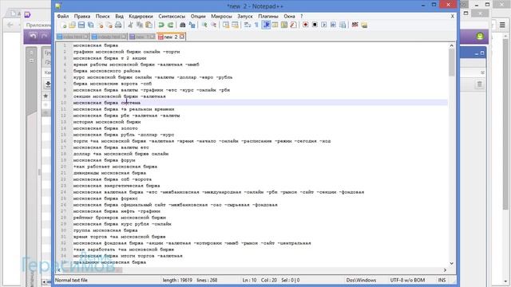
Task: Click the Dos\Windows status bar entry
Action: pos(361,280)
